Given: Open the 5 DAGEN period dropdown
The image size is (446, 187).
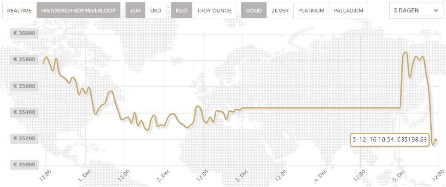Looking at the screenshot, I should (x=416, y=11).
